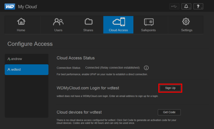The image size is (214, 129).
Task: Click the Get Code button
Action: point(169,112)
